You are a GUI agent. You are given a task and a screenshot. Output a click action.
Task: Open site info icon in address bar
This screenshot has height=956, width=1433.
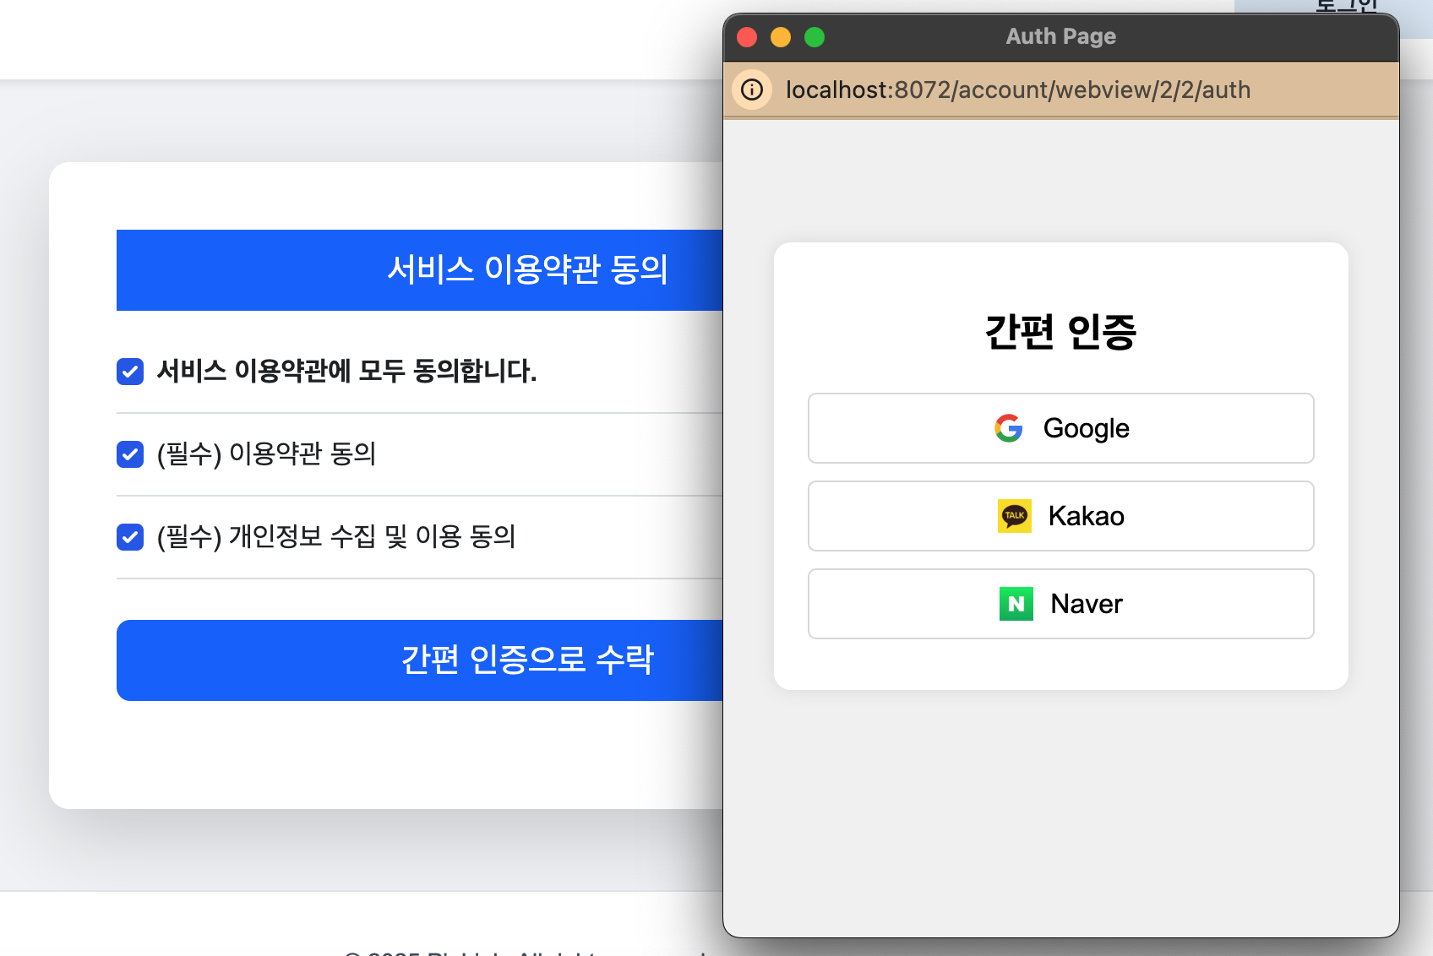pos(752,90)
